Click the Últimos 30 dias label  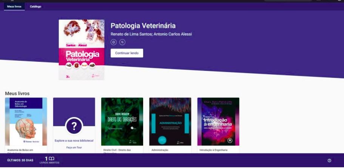tap(20, 160)
